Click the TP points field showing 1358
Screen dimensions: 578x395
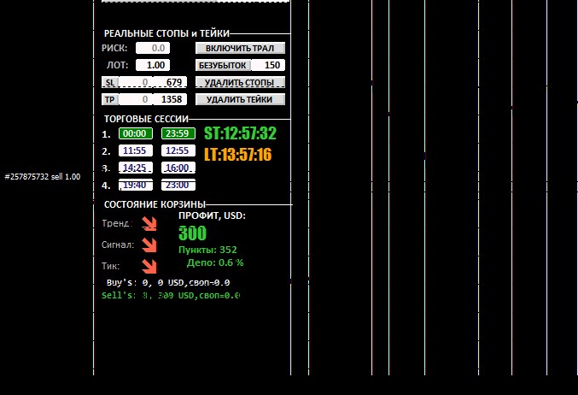click(170, 99)
